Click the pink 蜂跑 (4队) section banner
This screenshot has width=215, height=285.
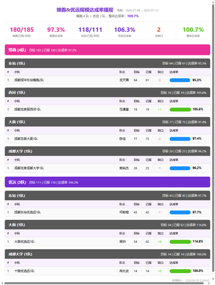click(x=107, y=50)
